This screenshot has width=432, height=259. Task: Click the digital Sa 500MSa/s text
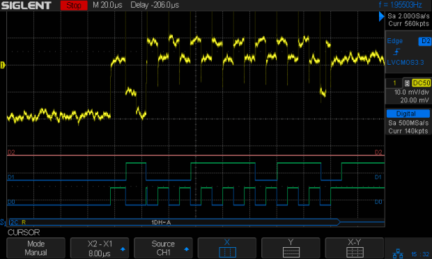point(408,123)
